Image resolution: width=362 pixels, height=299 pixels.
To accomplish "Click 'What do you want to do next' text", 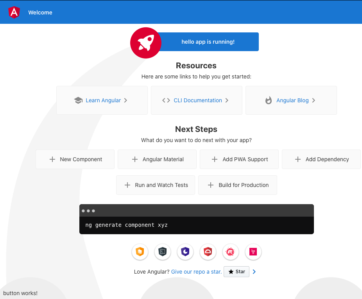I will click(197, 140).
